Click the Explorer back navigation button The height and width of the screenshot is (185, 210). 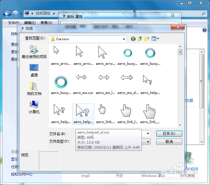pyautogui.click(x=7, y=14)
